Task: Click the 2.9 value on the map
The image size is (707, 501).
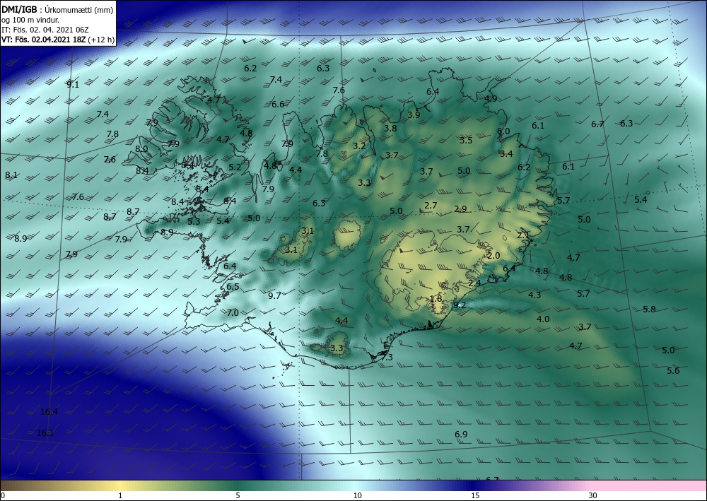Action: (x=460, y=209)
